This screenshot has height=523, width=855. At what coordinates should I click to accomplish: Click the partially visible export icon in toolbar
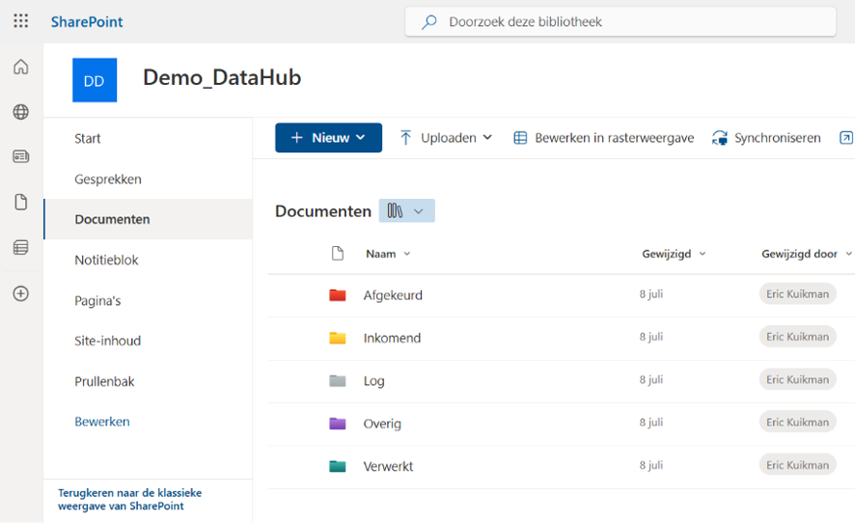[x=845, y=137]
